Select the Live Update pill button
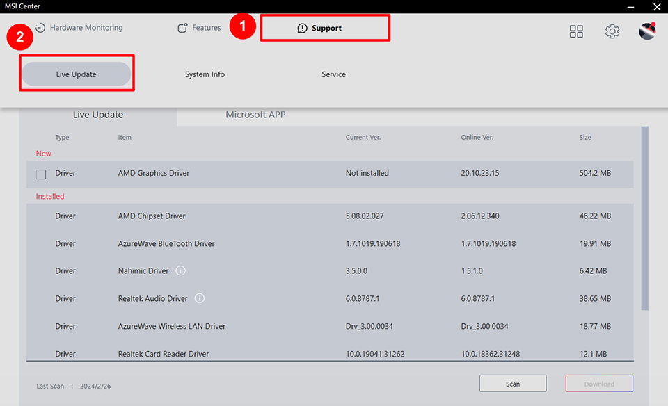Screen dimensions: 668x406 pyautogui.click(x=77, y=74)
